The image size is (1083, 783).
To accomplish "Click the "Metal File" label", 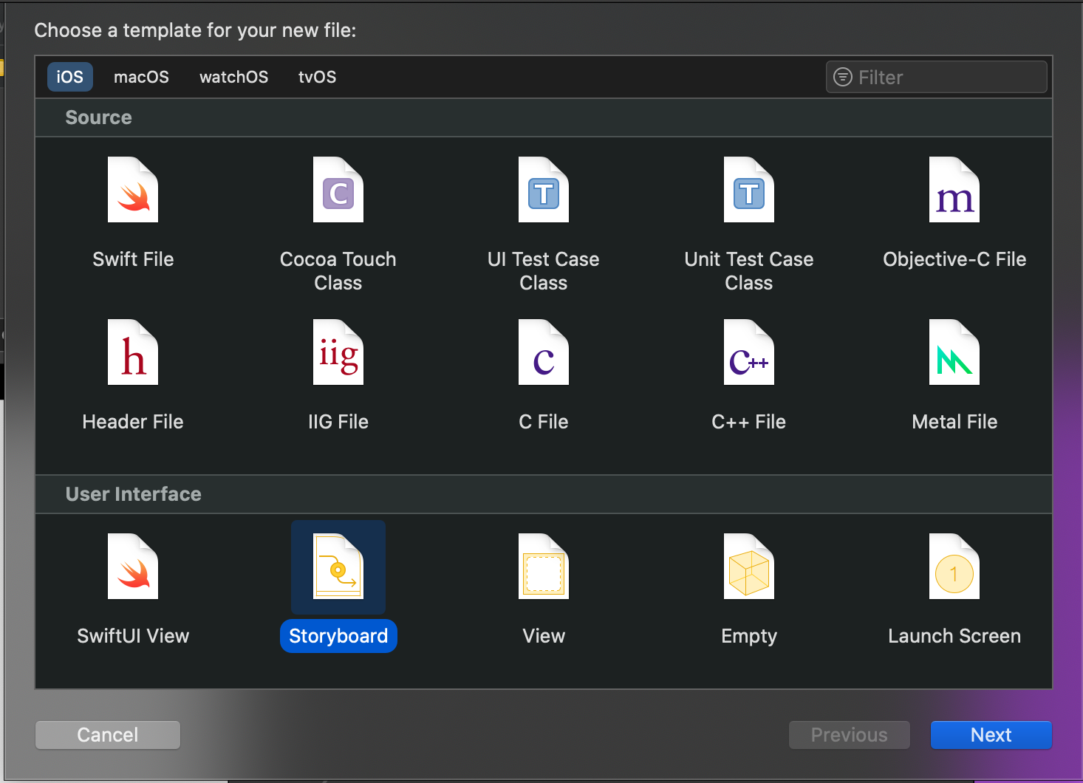I will (954, 422).
